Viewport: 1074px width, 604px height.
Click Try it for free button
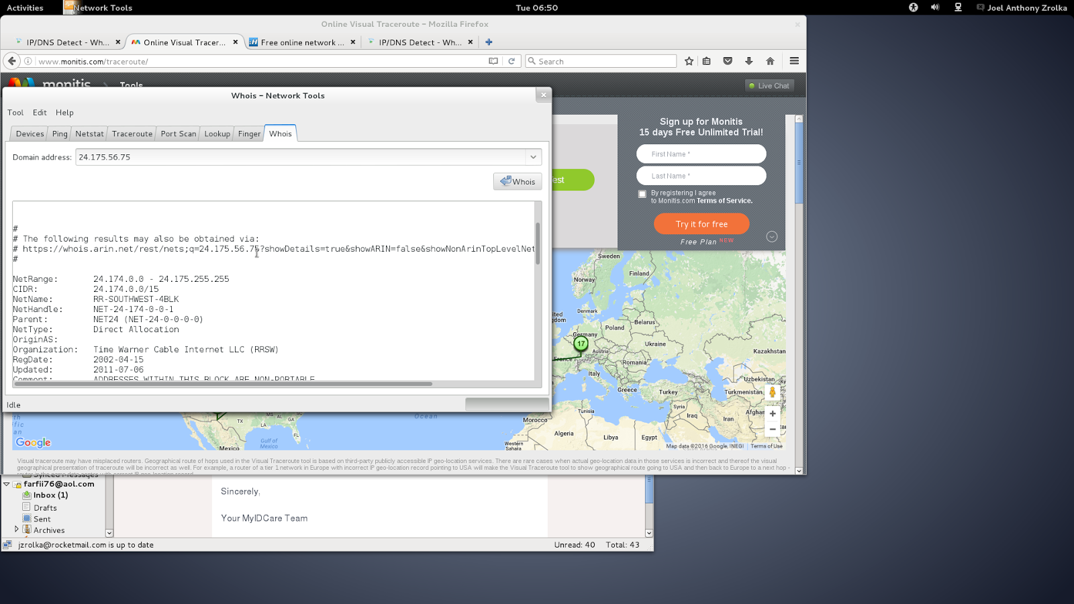(701, 224)
